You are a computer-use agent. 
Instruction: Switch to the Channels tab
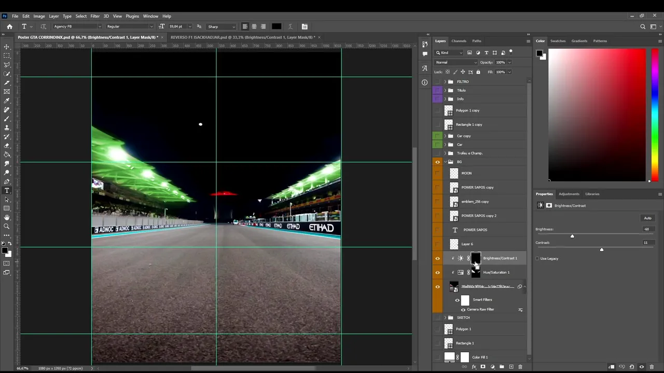459,41
